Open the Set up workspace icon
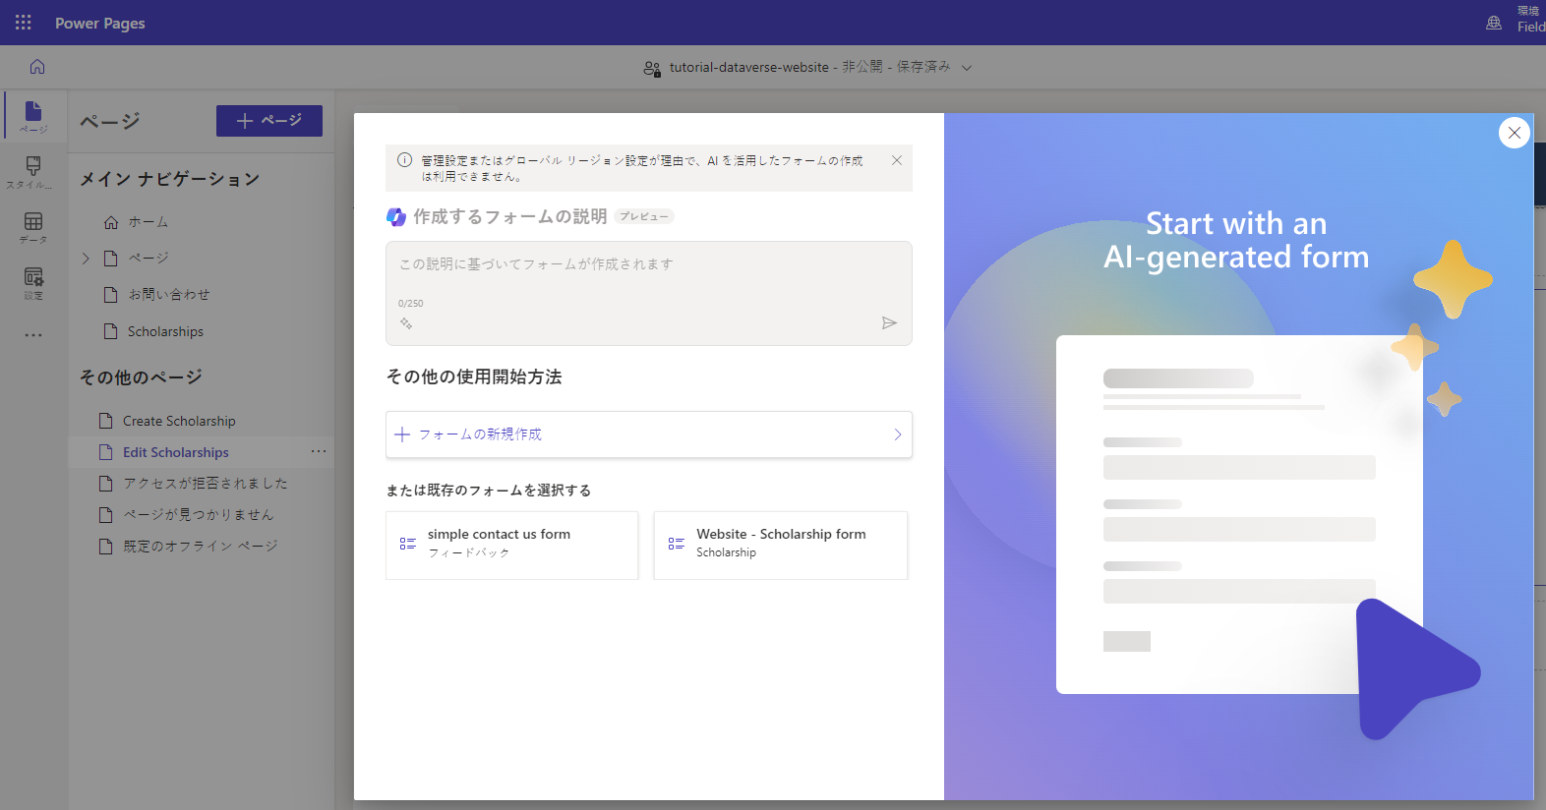This screenshot has width=1546, height=810. (33, 283)
